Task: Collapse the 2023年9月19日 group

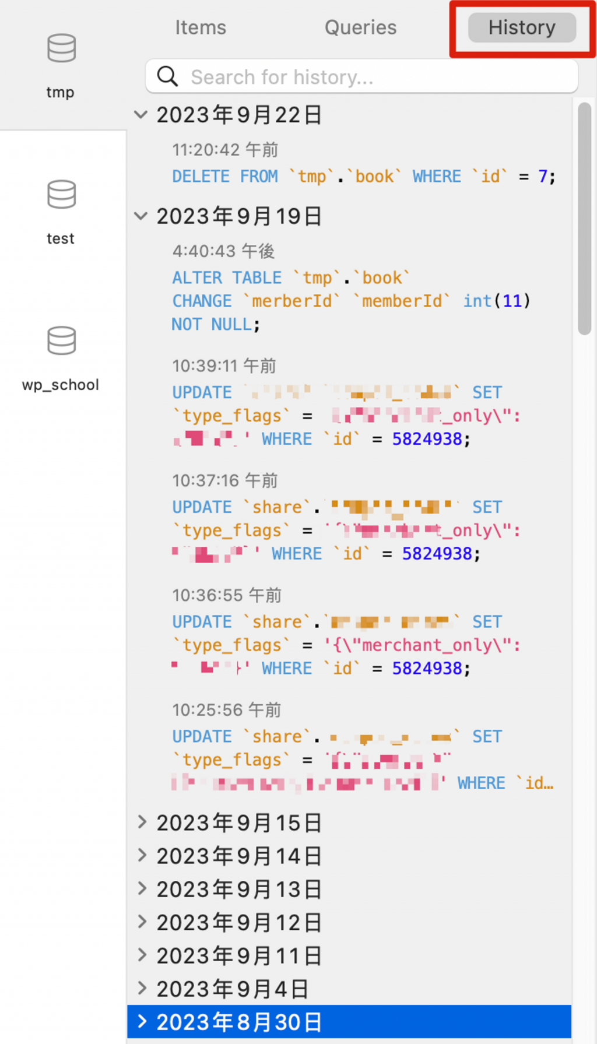Action: click(141, 216)
